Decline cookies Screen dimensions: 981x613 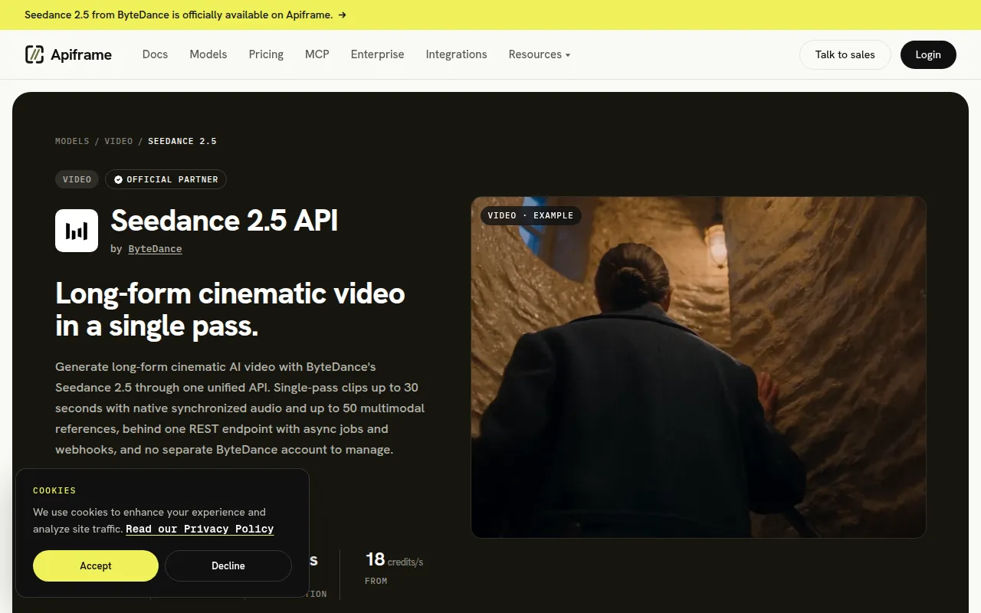[x=228, y=565]
